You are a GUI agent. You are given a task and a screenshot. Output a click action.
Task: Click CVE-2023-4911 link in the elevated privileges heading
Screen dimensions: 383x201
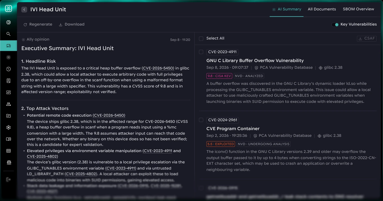coord(157,151)
